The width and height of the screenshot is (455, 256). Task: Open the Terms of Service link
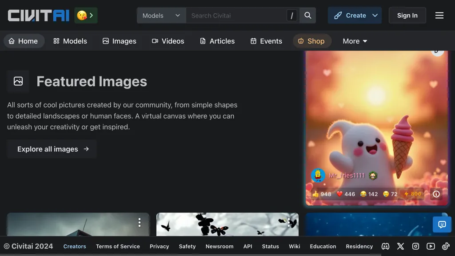pos(118,246)
